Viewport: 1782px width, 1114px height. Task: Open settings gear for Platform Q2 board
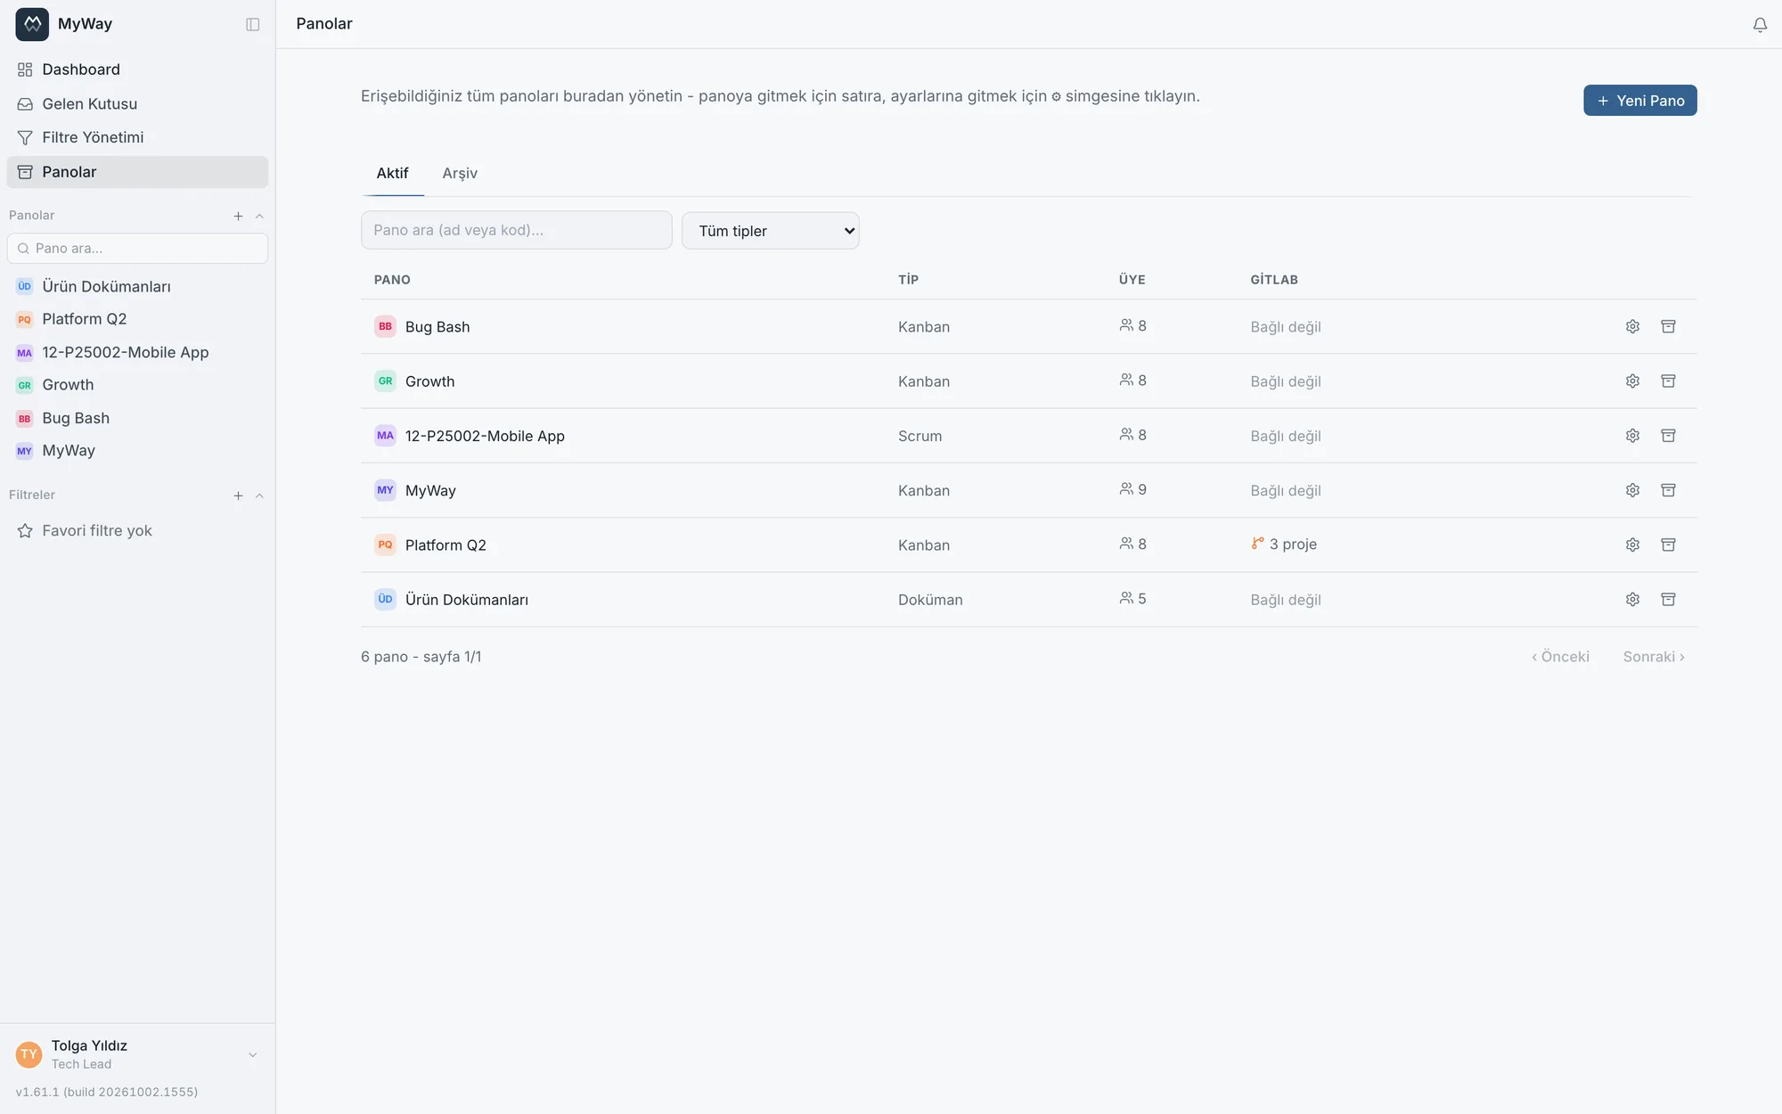tap(1632, 545)
